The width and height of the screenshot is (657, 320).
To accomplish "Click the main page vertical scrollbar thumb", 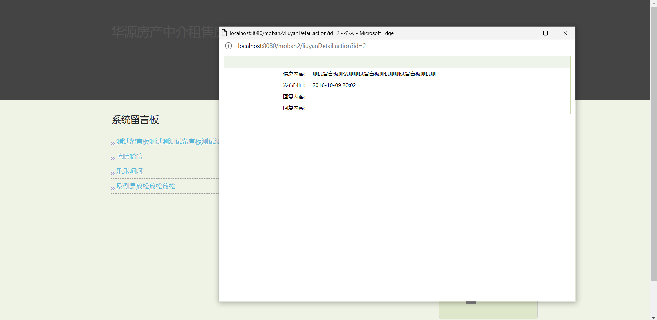I will click(x=654, y=144).
